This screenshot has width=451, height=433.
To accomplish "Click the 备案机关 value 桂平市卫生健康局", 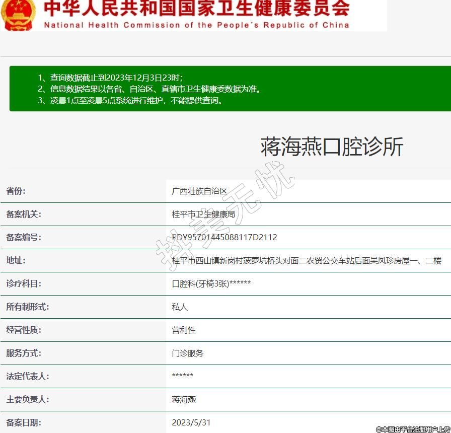I will 203,214.
